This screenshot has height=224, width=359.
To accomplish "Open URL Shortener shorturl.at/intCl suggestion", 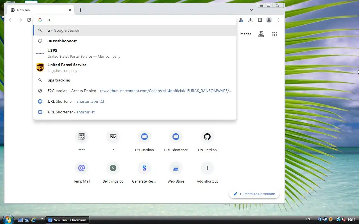I will pos(135,101).
